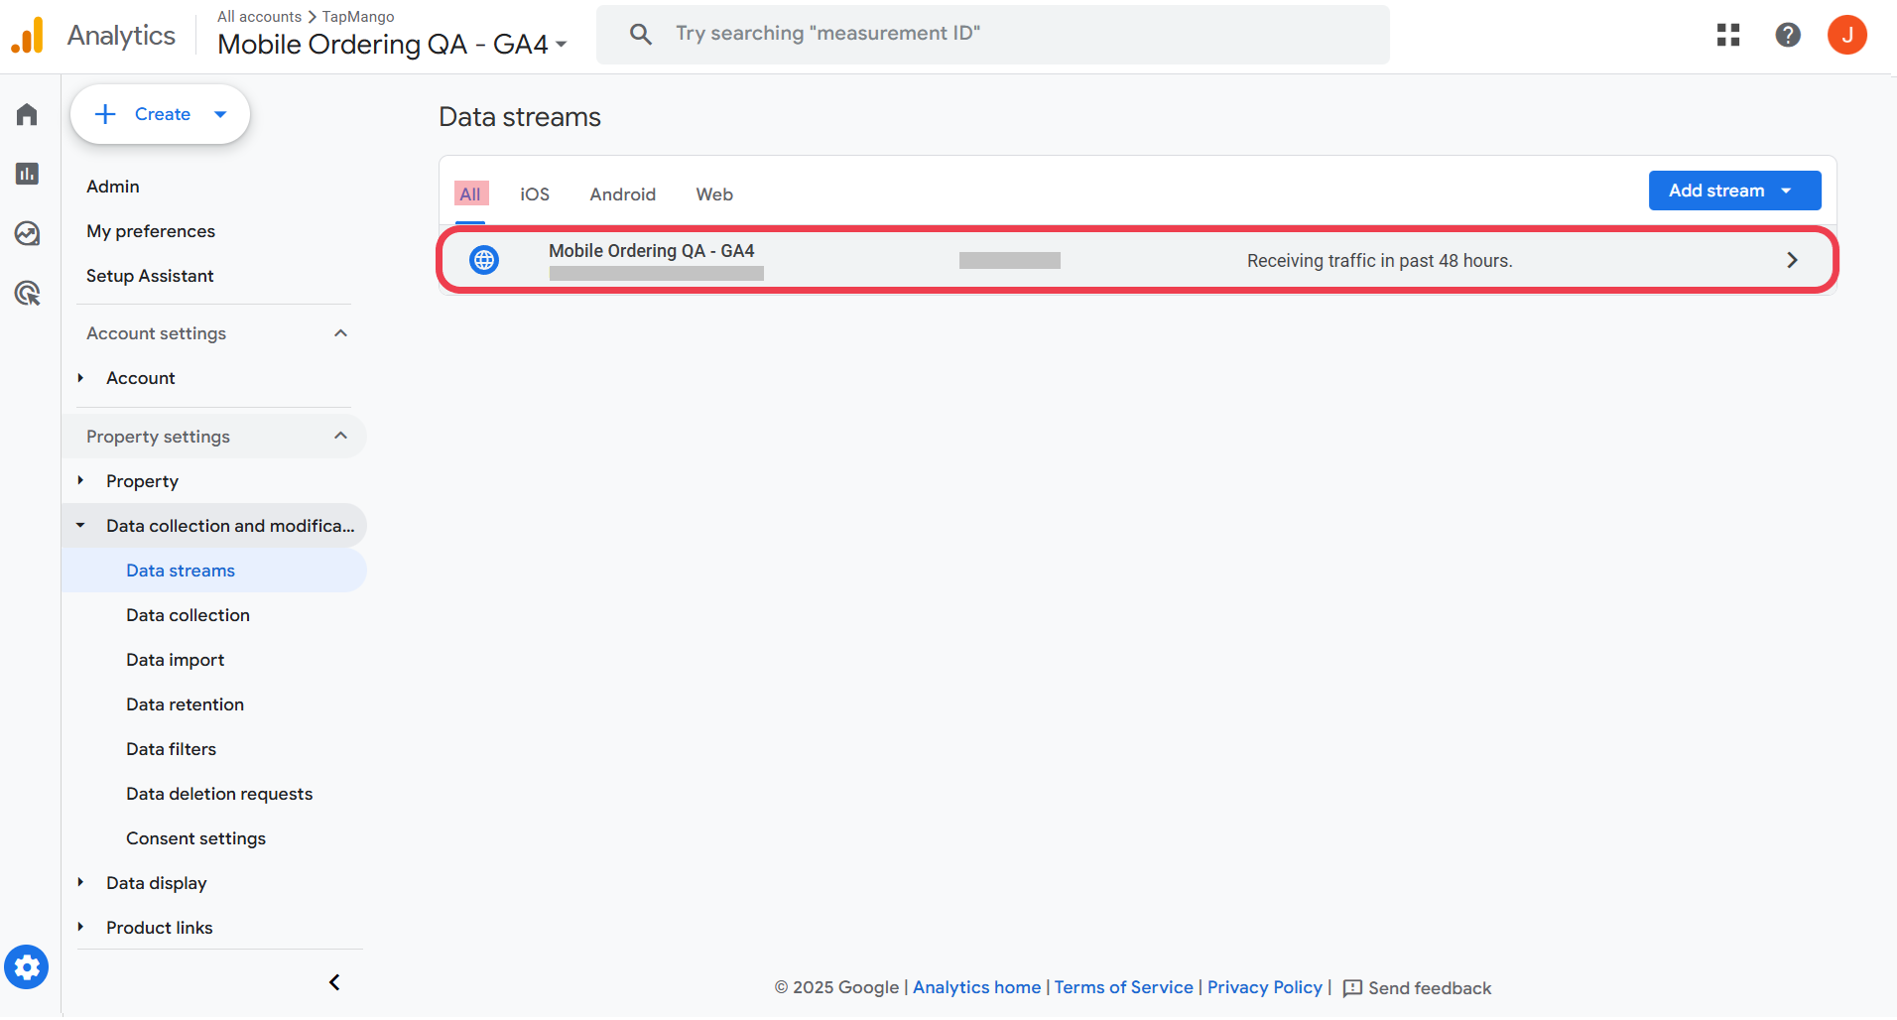The width and height of the screenshot is (1897, 1020).
Task: Focus the search measurement ID field
Action: (993, 34)
